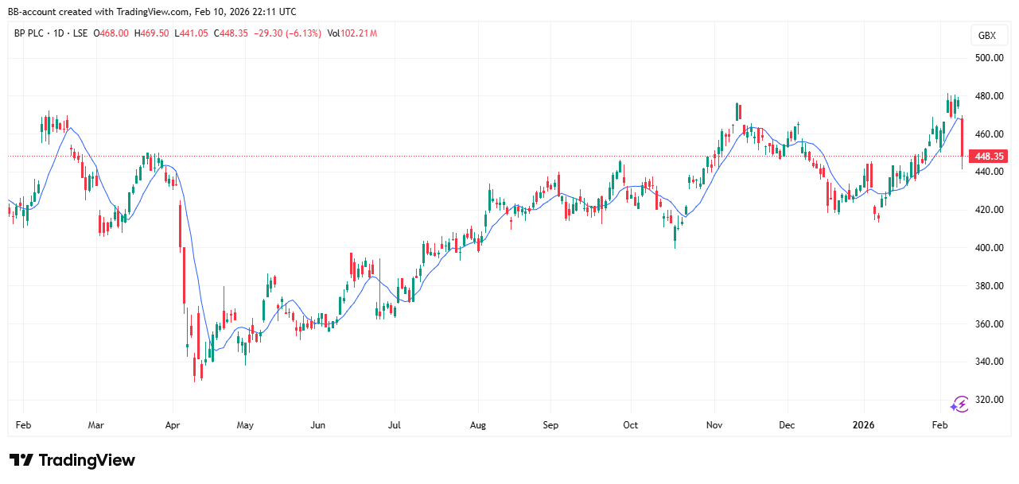Image resolution: width=1019 pixels, height=484 pixels.
Task: Click the TradingView.com attribution header text
Action: pyautogui.click(x=153, y=11)
